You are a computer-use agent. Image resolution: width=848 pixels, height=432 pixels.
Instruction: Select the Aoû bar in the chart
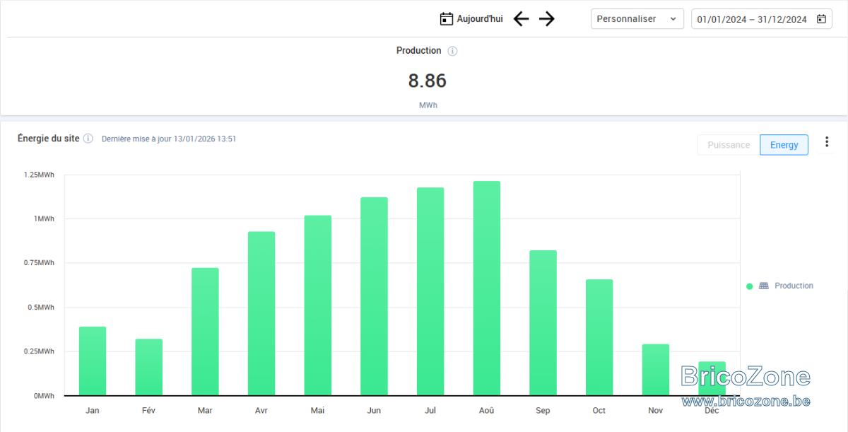point(487,288)
